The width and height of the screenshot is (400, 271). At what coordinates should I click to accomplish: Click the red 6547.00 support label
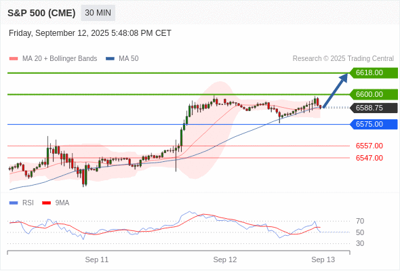click(369, 158)
